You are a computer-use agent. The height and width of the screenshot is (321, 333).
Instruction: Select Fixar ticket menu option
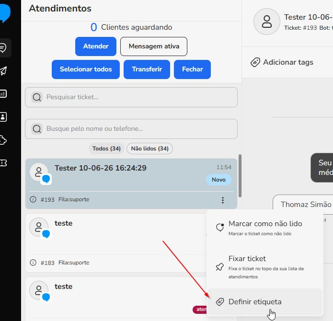(265, 267)
